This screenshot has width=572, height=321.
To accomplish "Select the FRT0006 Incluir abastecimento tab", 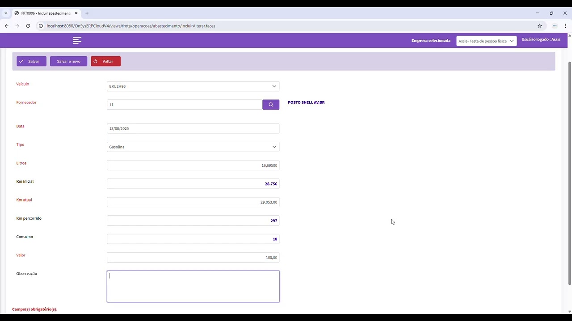I will click(46, 13).
